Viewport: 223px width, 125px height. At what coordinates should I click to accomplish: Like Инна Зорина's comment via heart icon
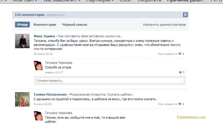(180, 54)
